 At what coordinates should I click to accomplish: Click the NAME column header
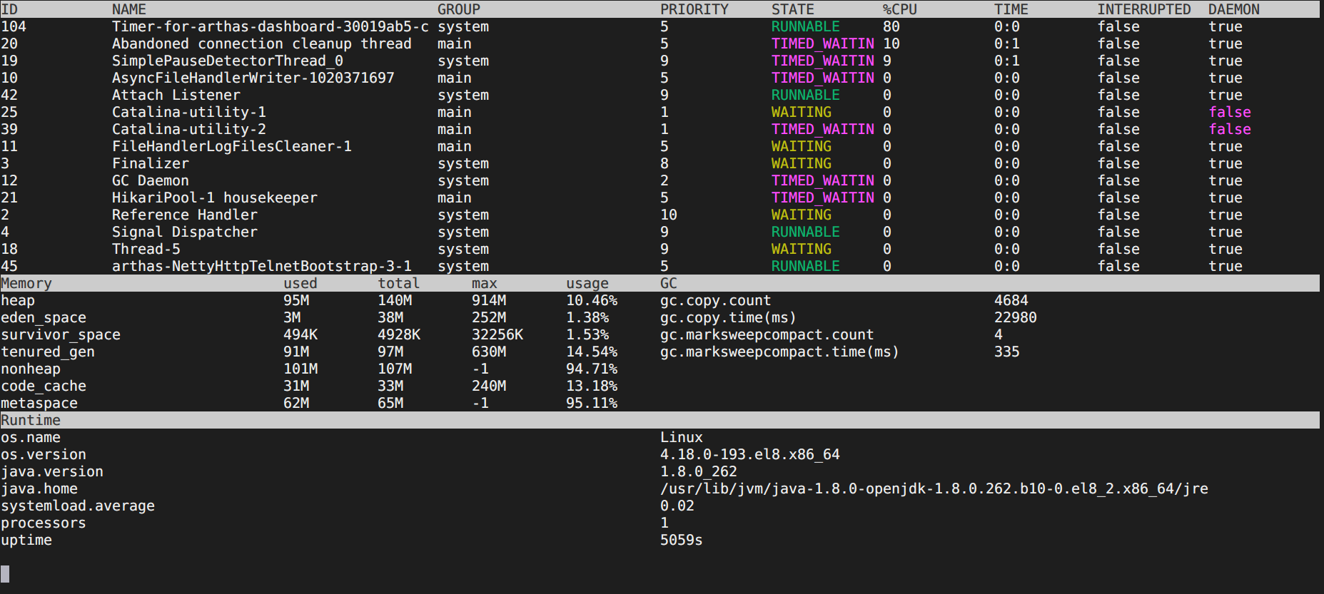(x=128, y=9)
